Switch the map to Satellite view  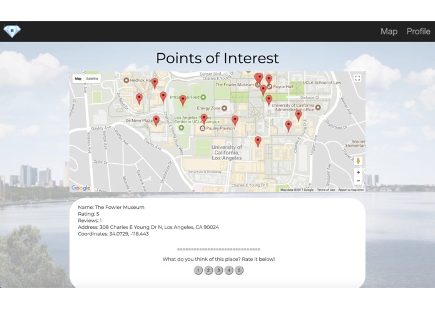[92, 79]
